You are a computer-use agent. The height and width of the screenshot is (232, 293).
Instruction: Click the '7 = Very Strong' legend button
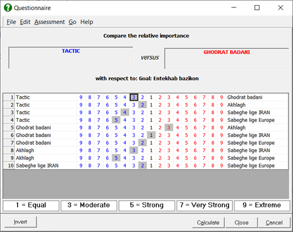[204, 205]
